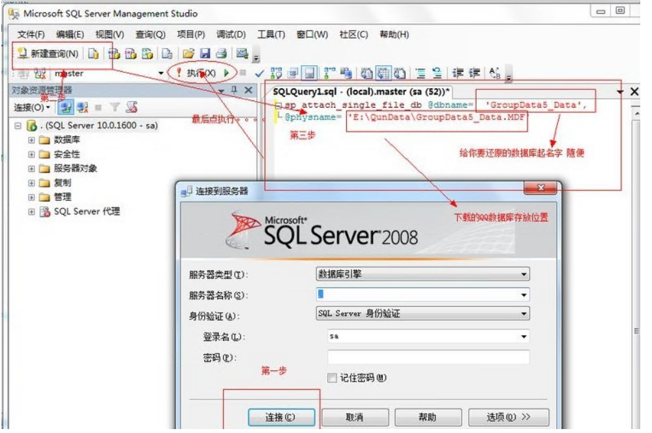The height and width of the screenshot is (433, 652).
Task: Click the specify template parameter values icon
Action: (495, 74)
